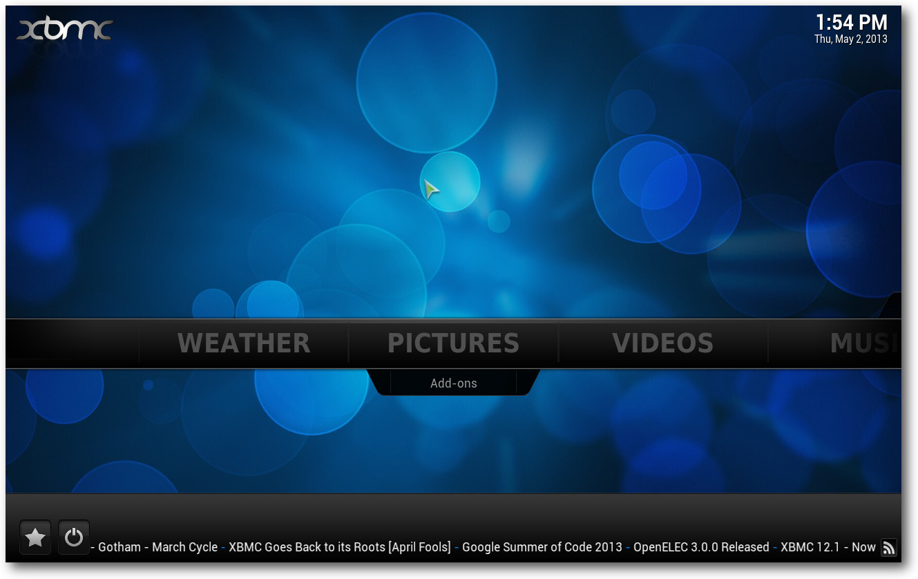The height and width of the screenshot is (579, 918).
Task: Open the power shutdown menu icon
Action: (74, 538)
